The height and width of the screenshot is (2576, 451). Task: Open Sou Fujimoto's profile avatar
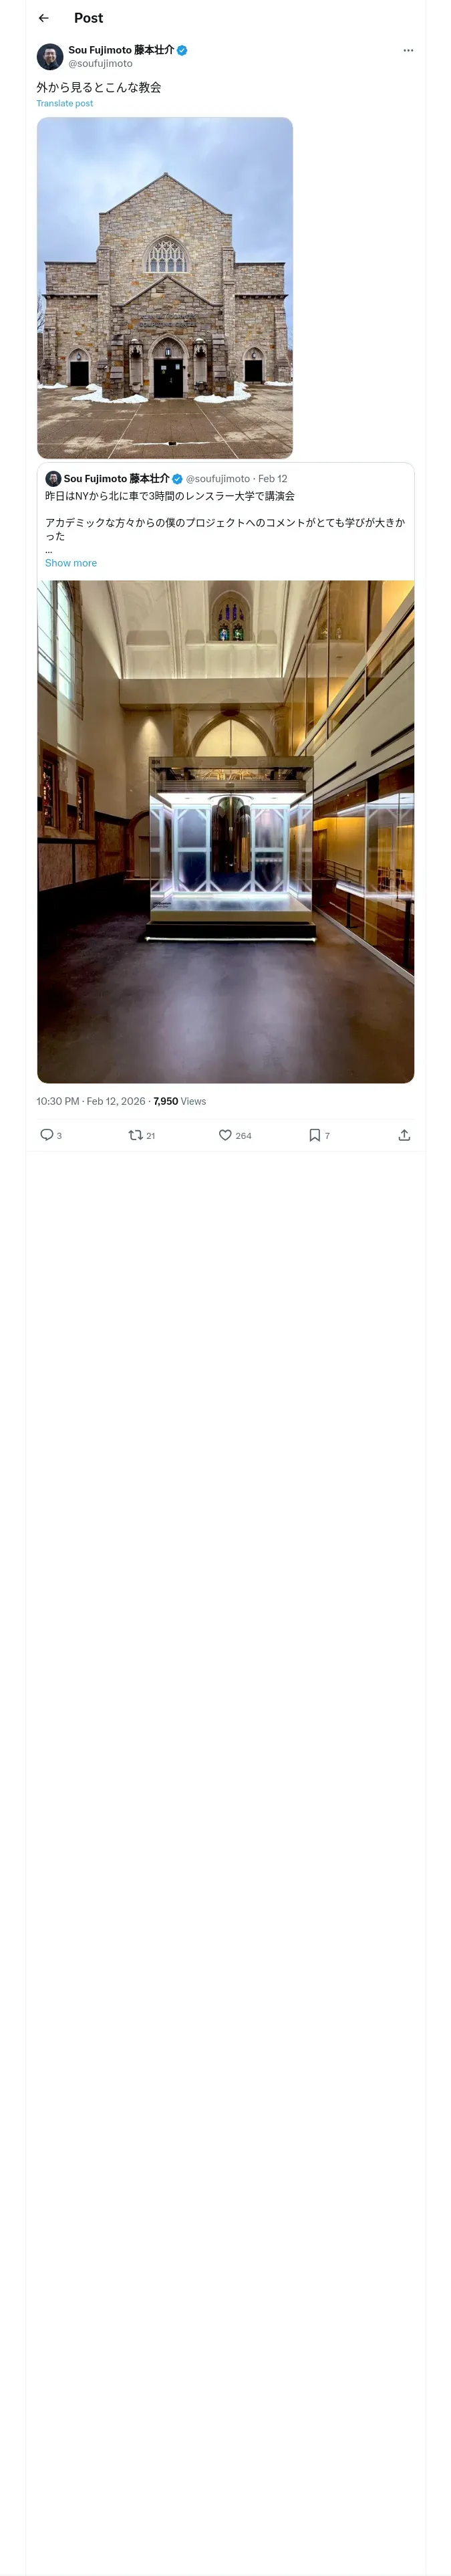(x=50, y=56)
